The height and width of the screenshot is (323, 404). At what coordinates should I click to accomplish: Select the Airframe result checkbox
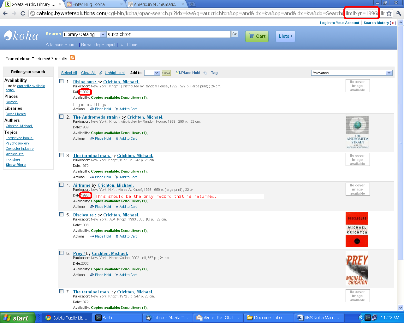[x=62, y=185]
